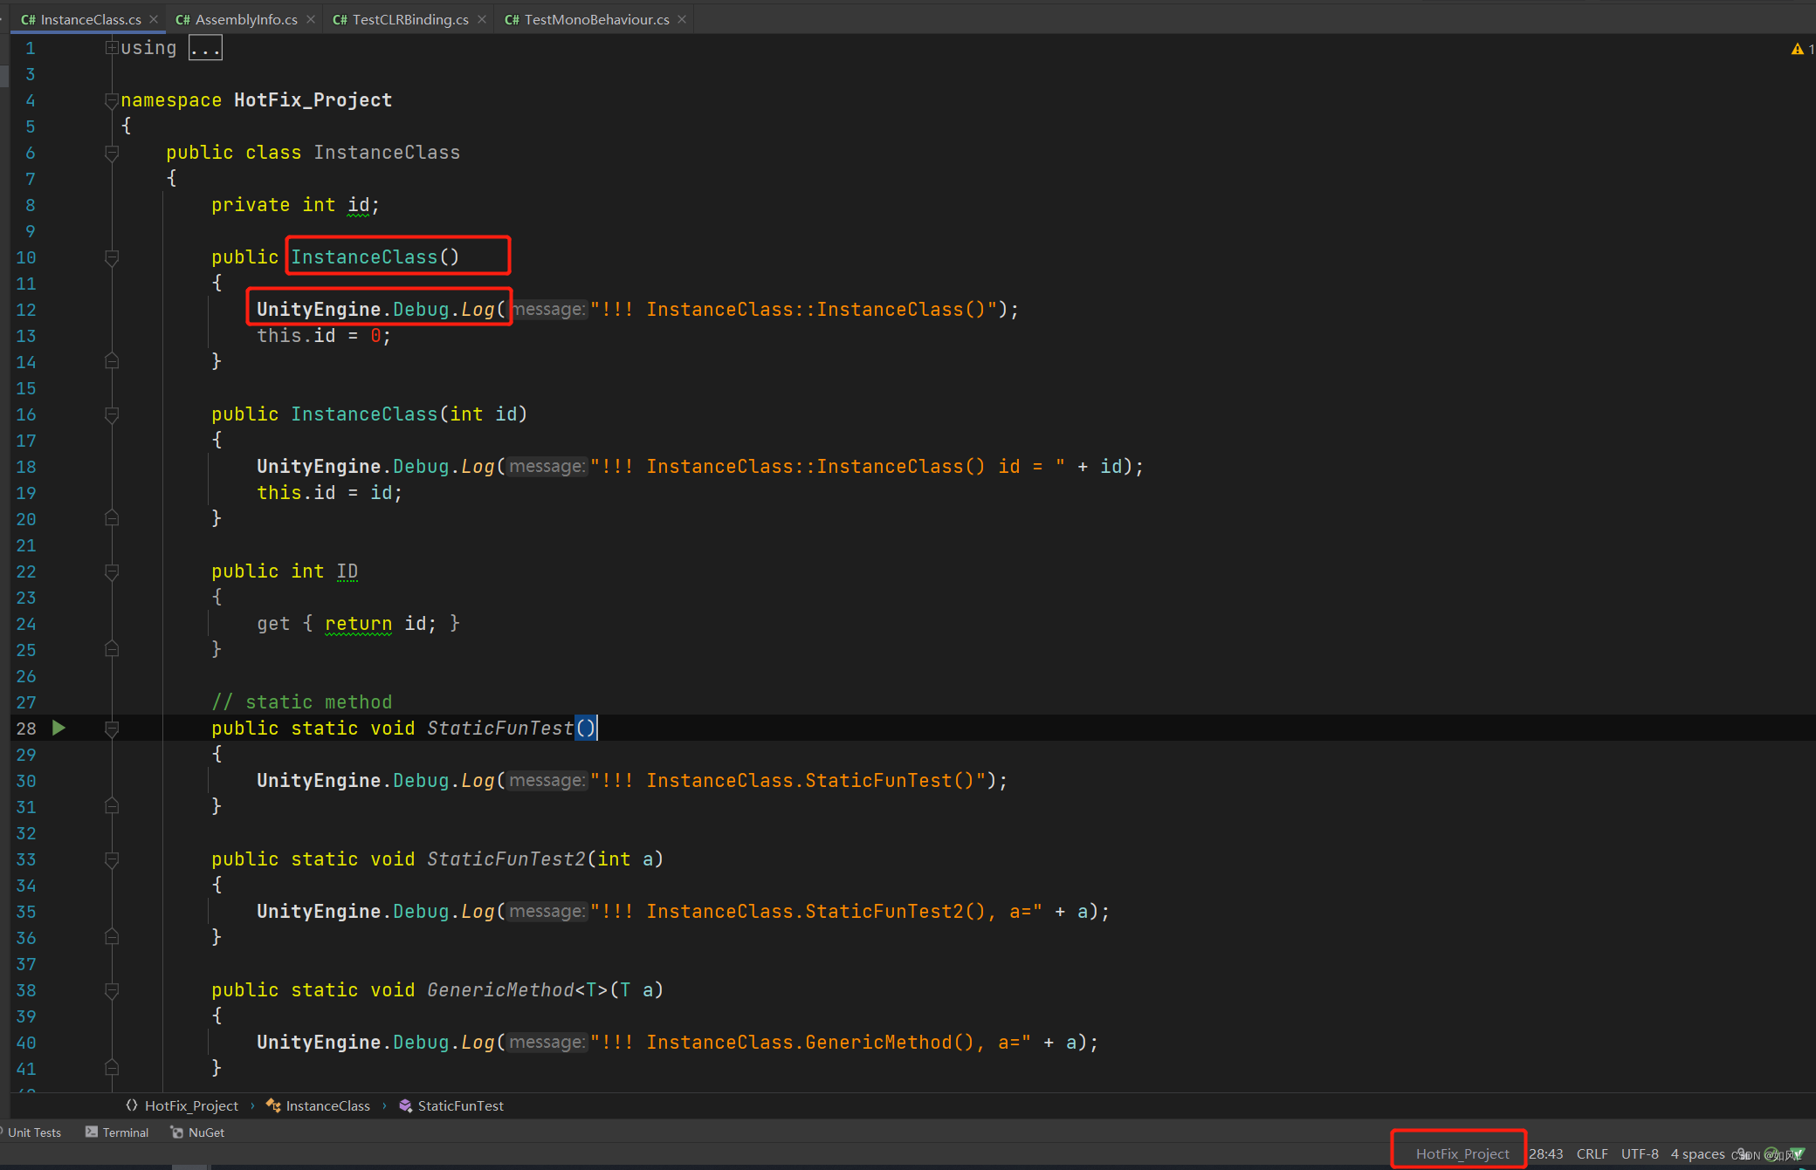Open the AssemblyInfo.cs tab
Image resolution: width=1816 pixels, height=1170 pixels.
[x=237, y=19]
